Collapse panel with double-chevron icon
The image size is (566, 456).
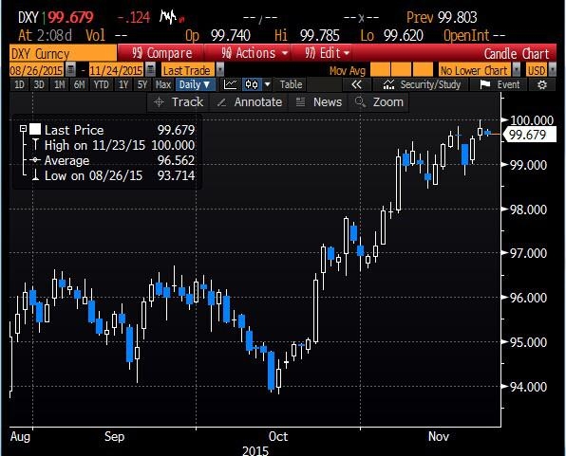(356, 84)
